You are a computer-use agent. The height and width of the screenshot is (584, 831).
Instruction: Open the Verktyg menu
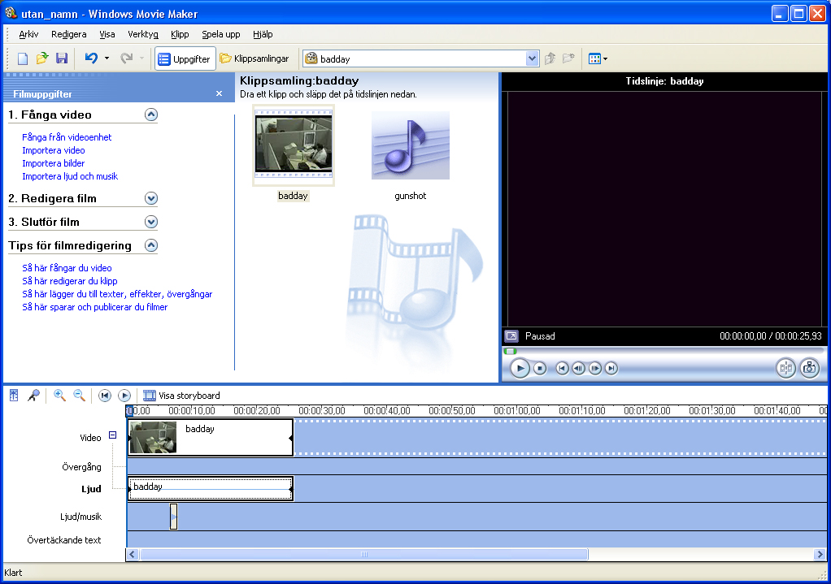click(143, 34)
